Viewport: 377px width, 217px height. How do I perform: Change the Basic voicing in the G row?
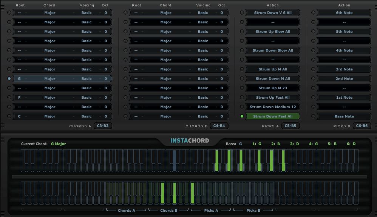[x=87, y=79]
